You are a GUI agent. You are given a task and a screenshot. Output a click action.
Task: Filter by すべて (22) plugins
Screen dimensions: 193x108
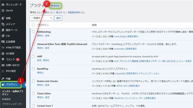point(35,12)
